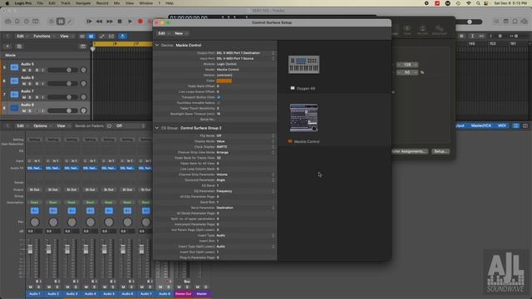Viewport: 532px width, 299px height.
Task: Toggle the Touchless Movable Faders checkbox
Action: point(219,103)
